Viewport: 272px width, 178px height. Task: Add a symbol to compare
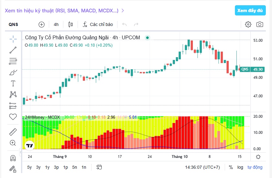41,24
